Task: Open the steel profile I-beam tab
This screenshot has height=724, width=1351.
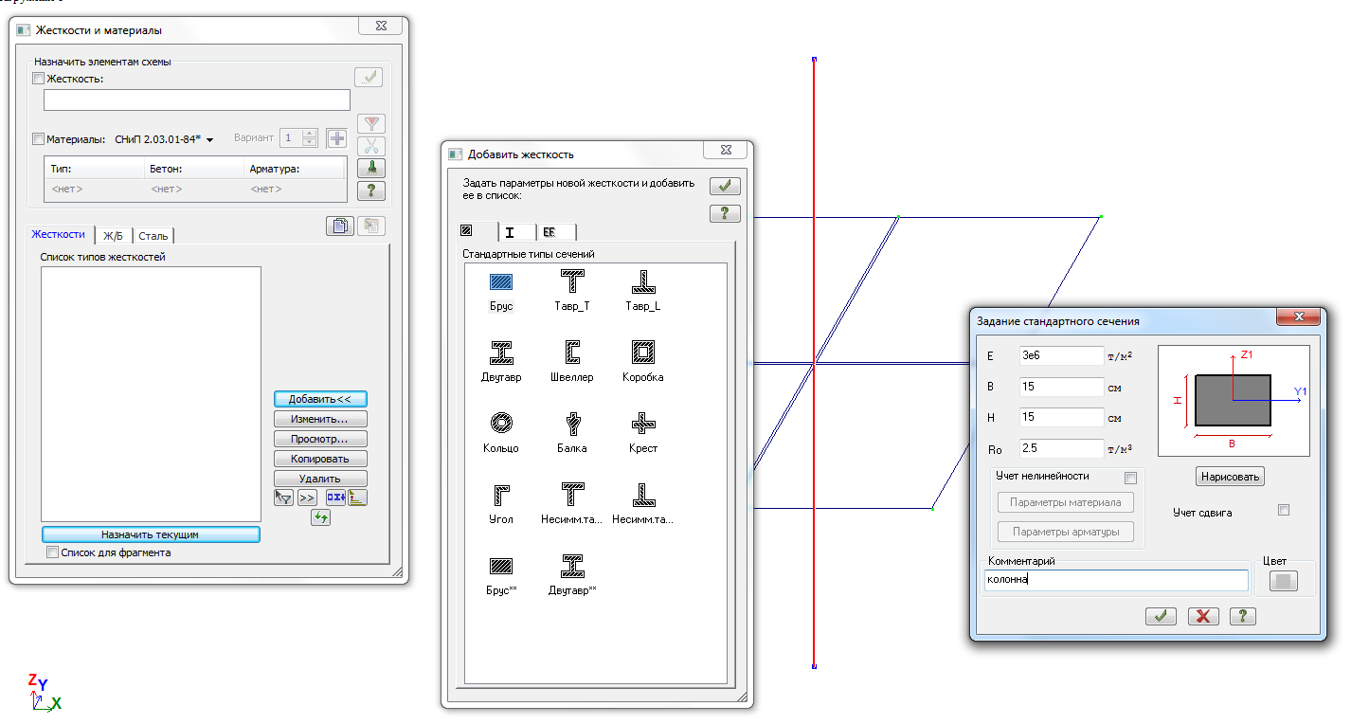Action: [517, 232]
